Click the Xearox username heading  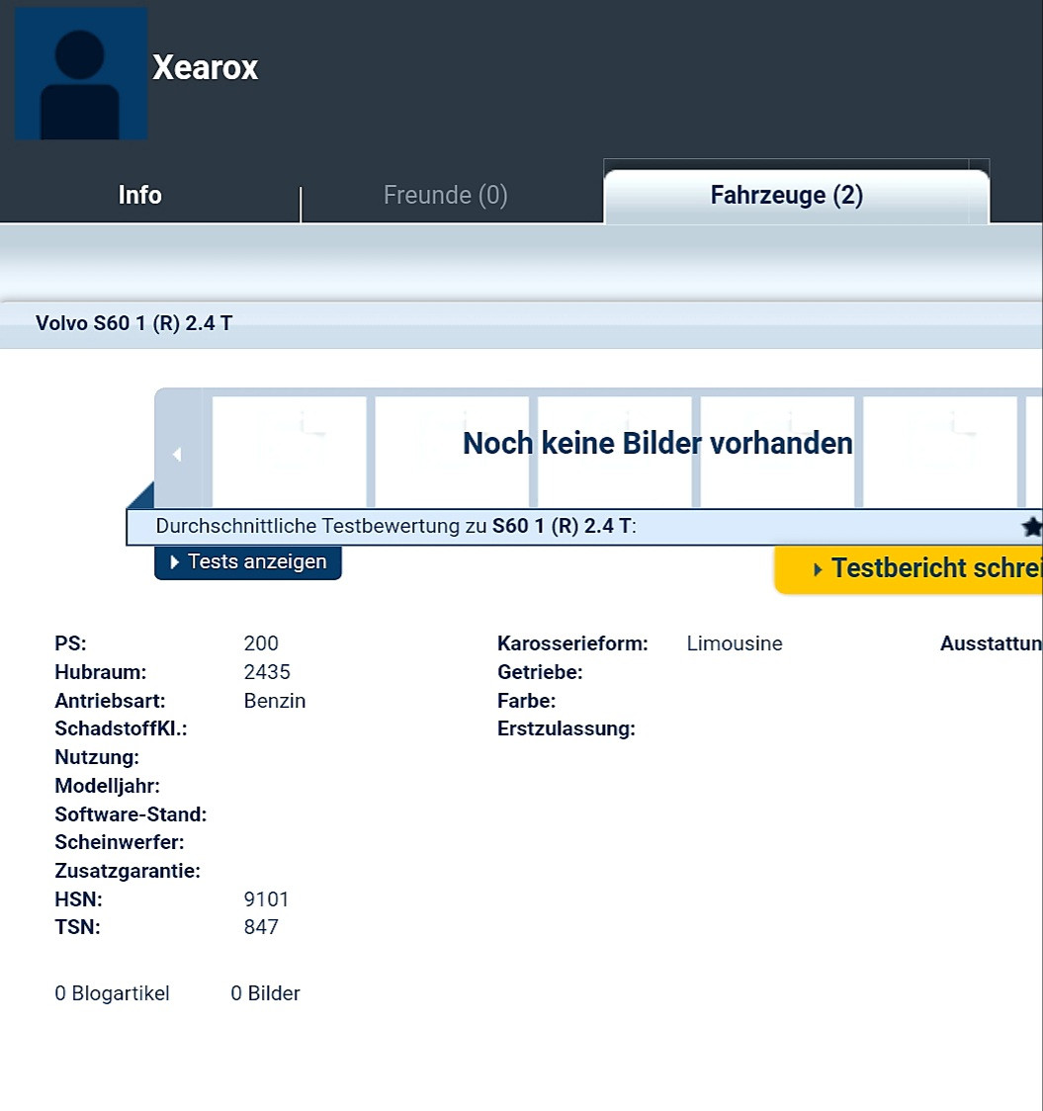(205, 67)
